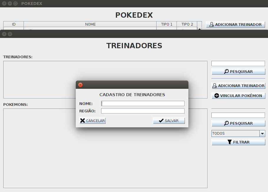Click the X icon on the CANCELAR button
This screenshot has width=268, height=192.
pos(83,120)
